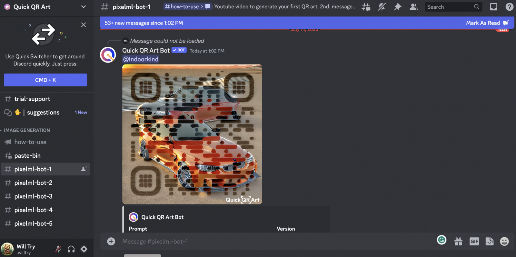This screenshot has height=257, width=516.
Task: Click the Grammarly icon in message box
Action: [442, 240]
